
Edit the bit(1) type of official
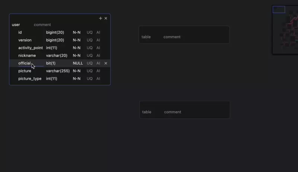click(x=51, y=63)
